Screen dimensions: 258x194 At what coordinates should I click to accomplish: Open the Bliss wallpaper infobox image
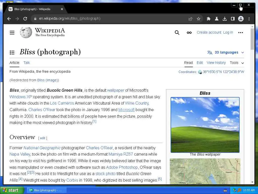205,125
